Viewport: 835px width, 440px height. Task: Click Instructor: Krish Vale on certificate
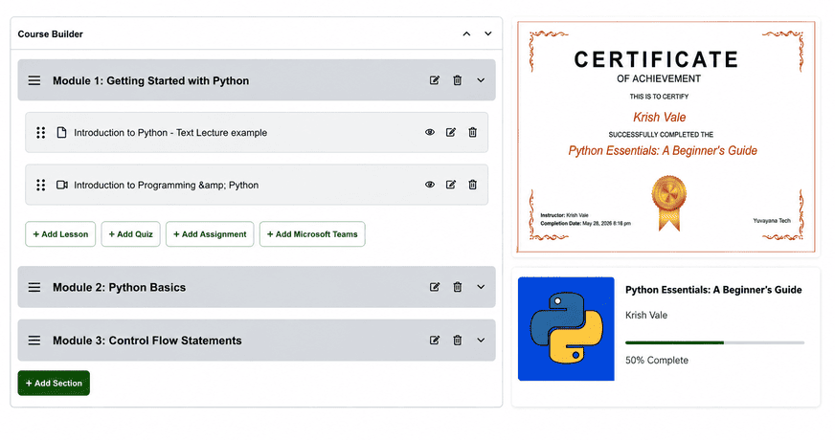tap(564, 215)
